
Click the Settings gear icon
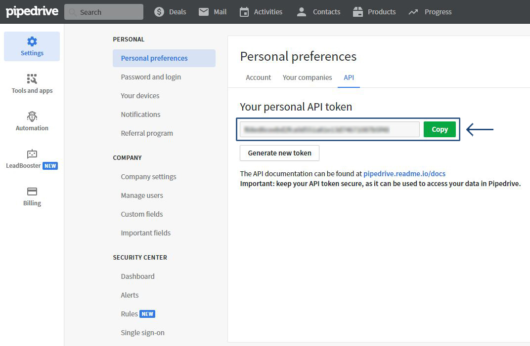click(32, 41)
